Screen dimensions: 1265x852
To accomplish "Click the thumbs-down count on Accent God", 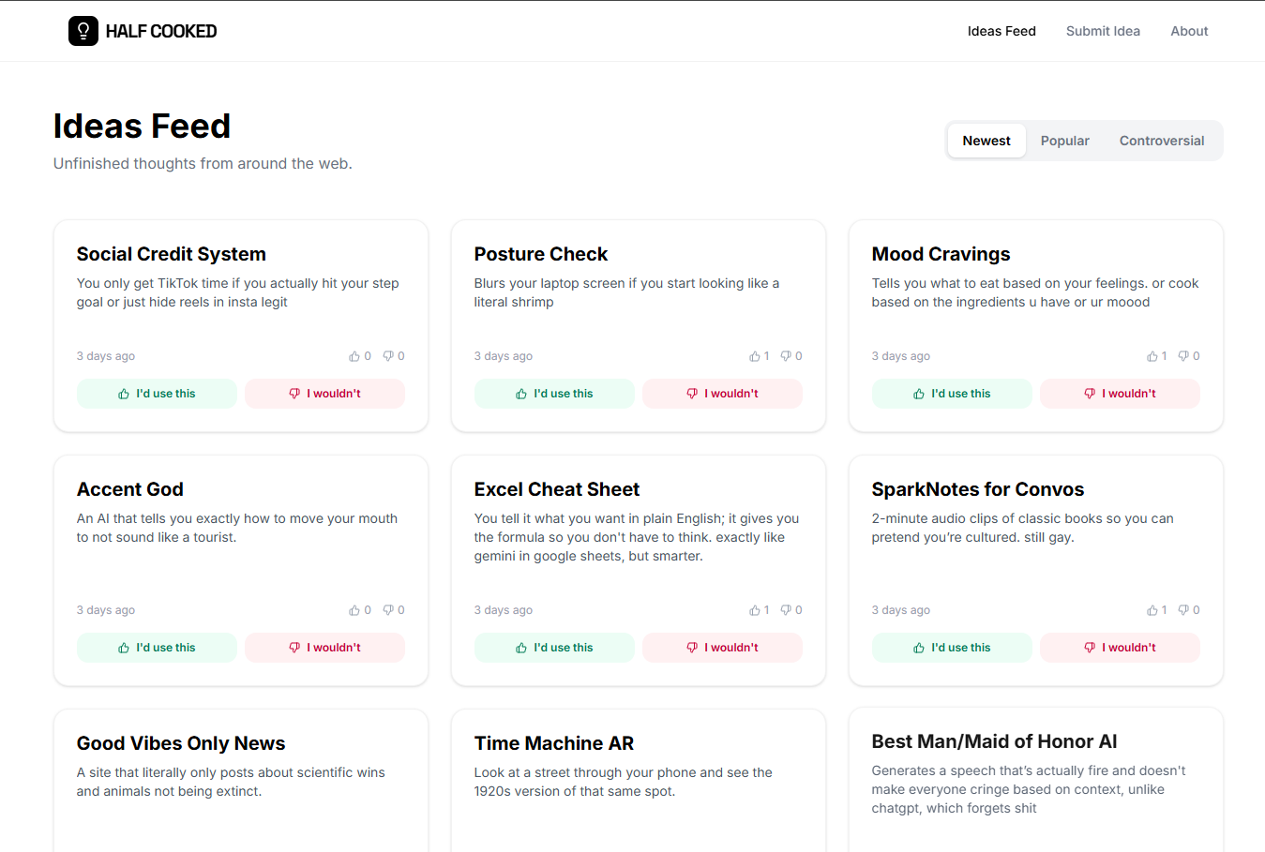I will tap(393, 609).
